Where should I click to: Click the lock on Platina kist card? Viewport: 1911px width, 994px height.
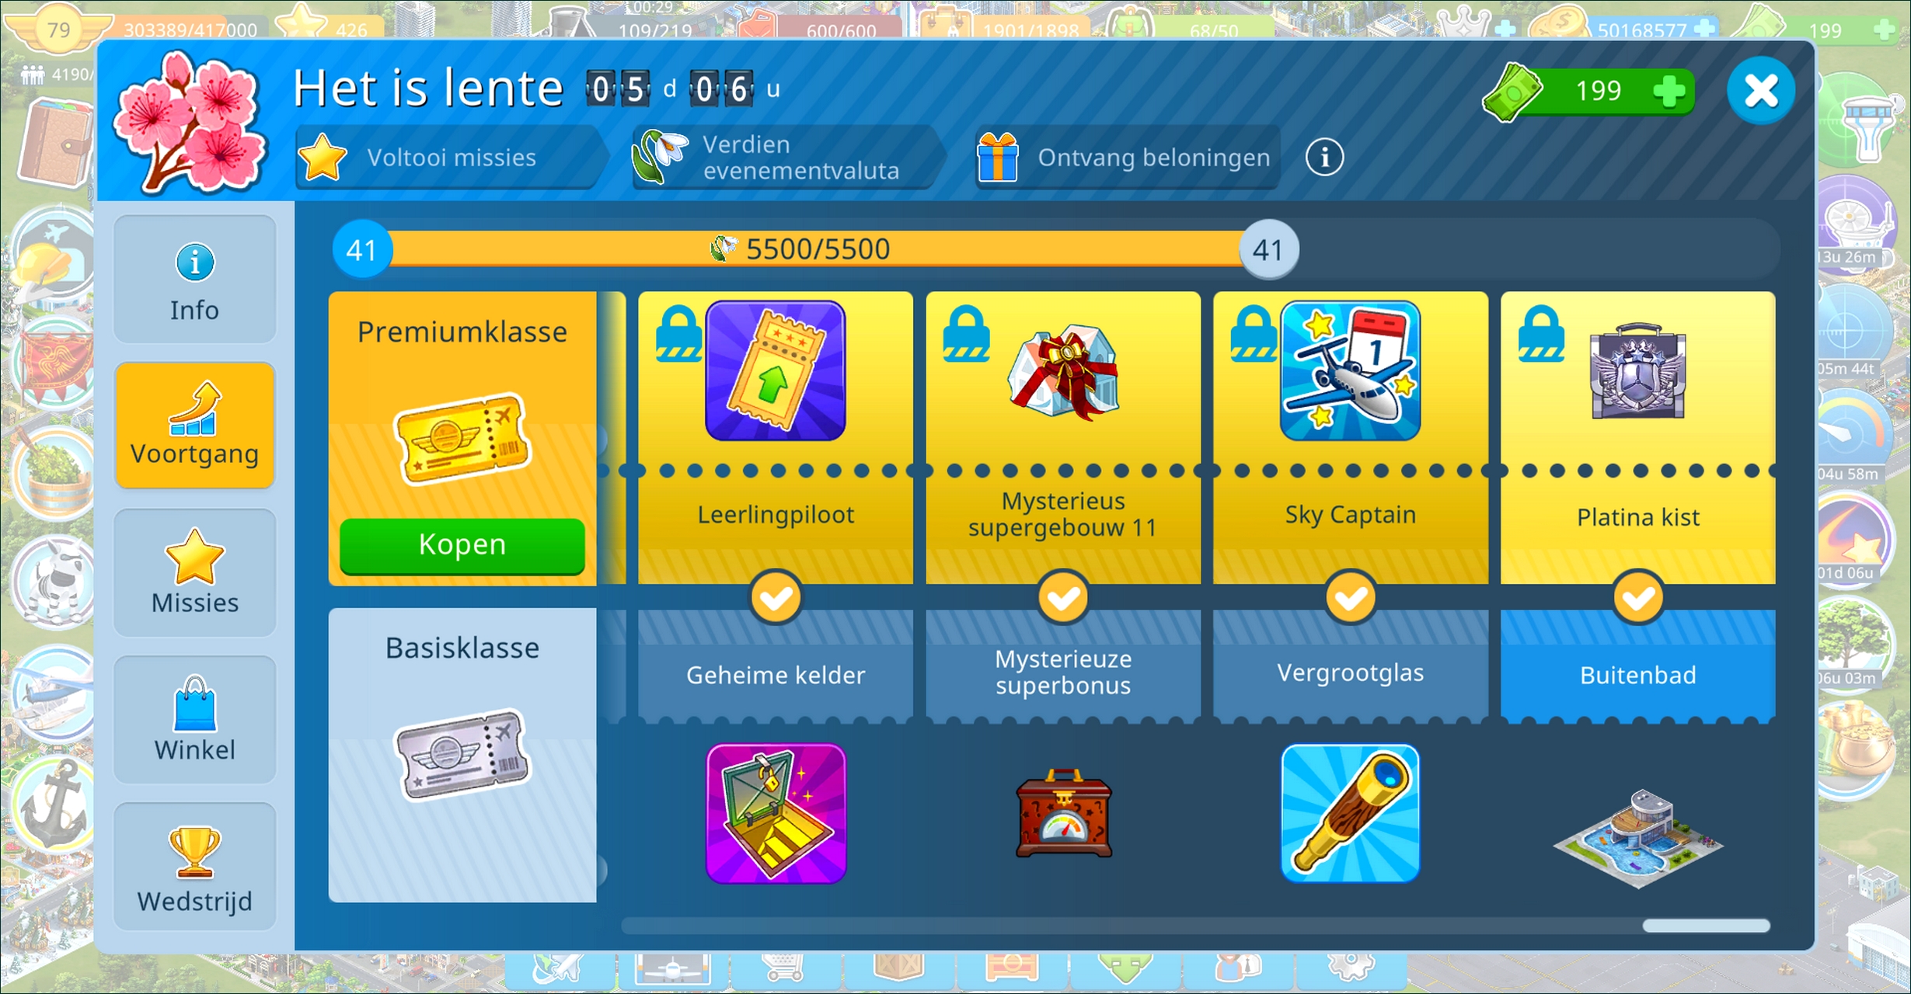pos(1541,334)
